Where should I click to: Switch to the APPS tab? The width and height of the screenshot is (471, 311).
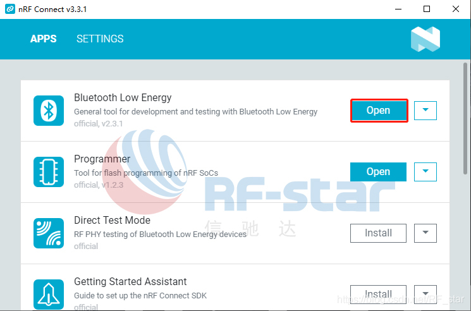point(43,39)
